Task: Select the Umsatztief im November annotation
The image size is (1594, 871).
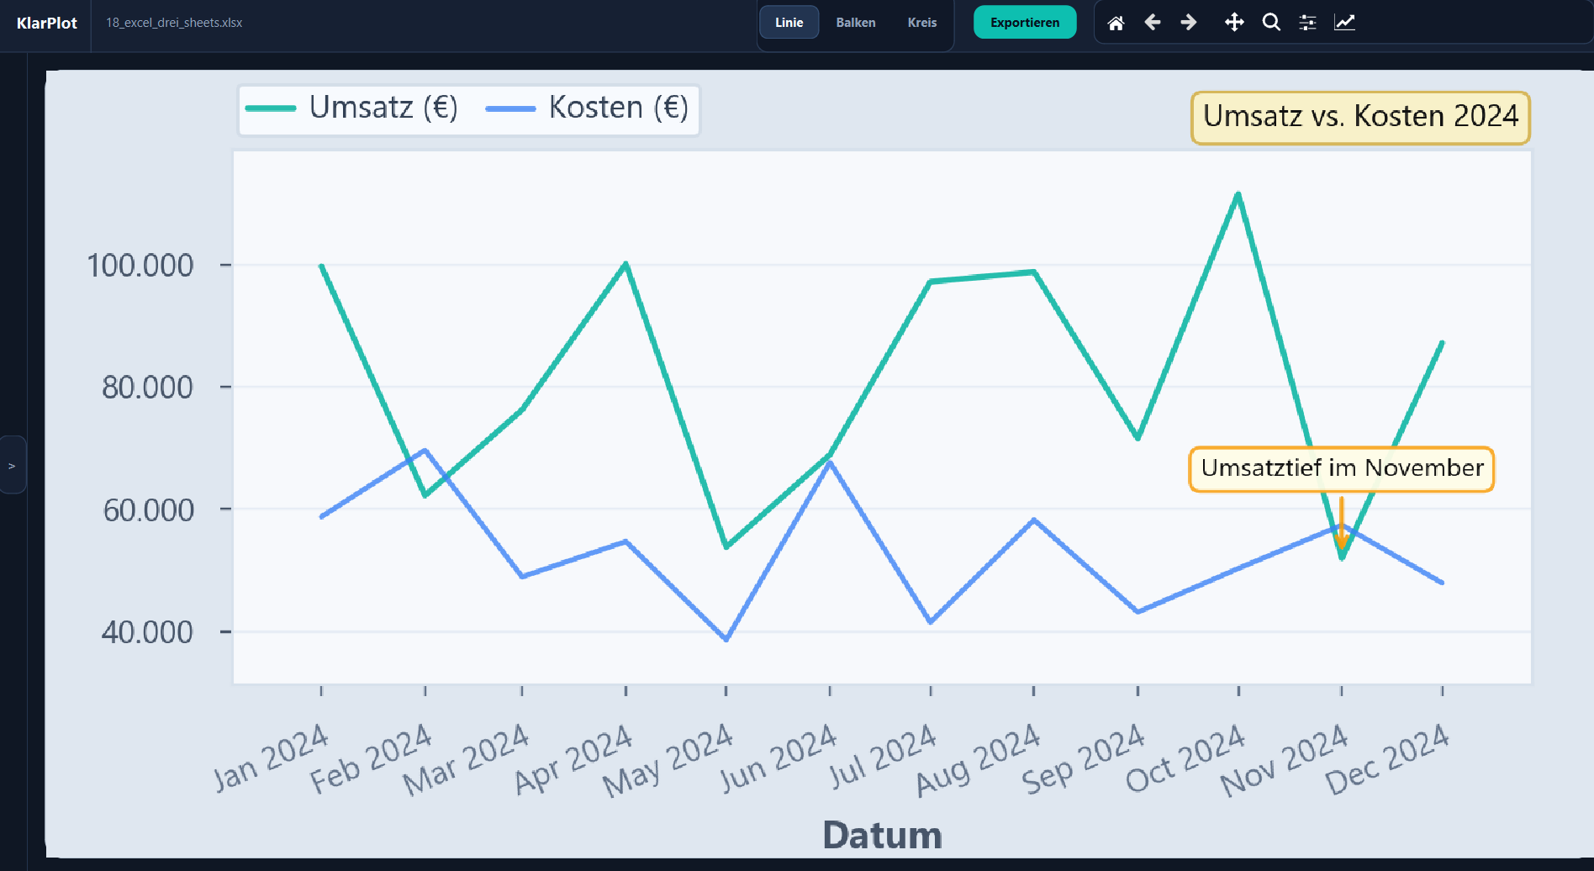Action: pos(1340,468)
